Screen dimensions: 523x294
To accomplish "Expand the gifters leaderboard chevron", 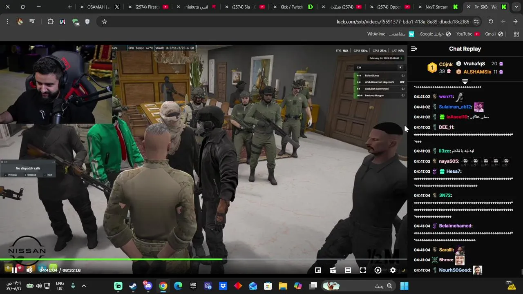I will (465, 82).
